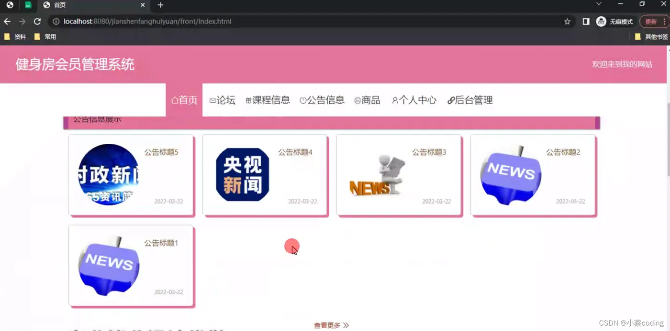The height and width of the screenshot is (331, 670).
Task: Open the NEWS image of 公告标题2
Action: [x=511, y=175]
